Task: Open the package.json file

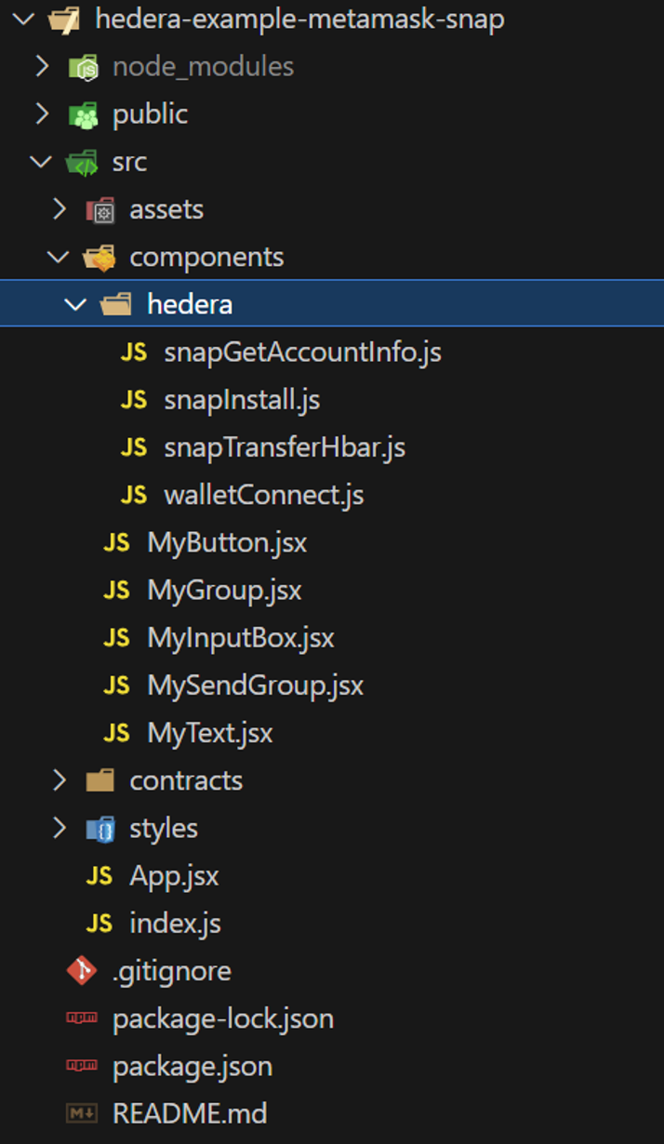Action: [x=192, y=1066]
